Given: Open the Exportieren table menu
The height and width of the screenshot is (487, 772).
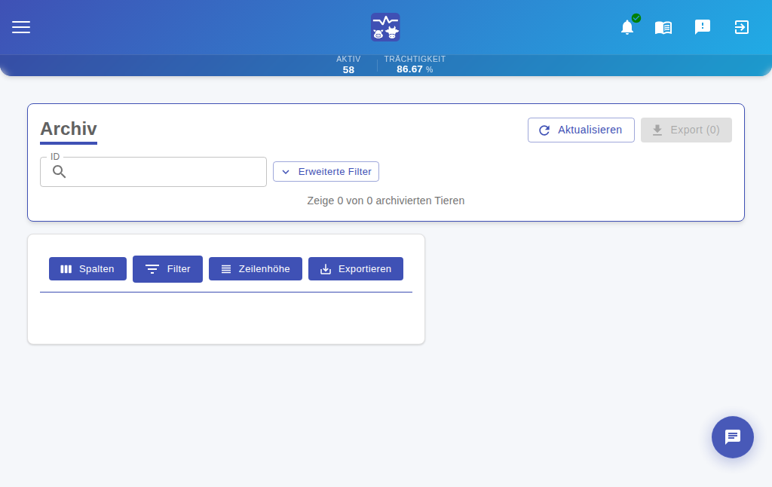Looking at the screenshot, I should point(356,269).
